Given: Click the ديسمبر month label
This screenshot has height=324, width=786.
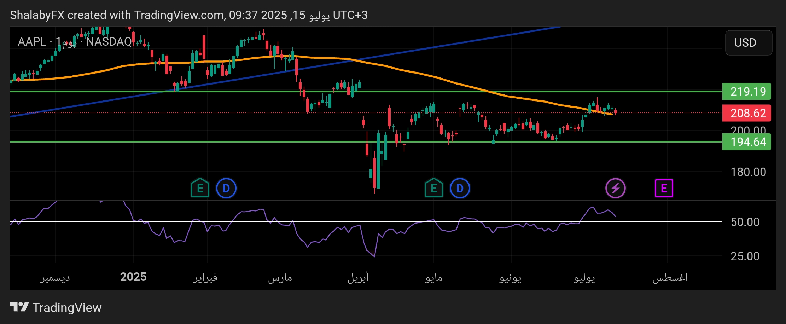Looking at the screenshot, I should click(55, 278).
